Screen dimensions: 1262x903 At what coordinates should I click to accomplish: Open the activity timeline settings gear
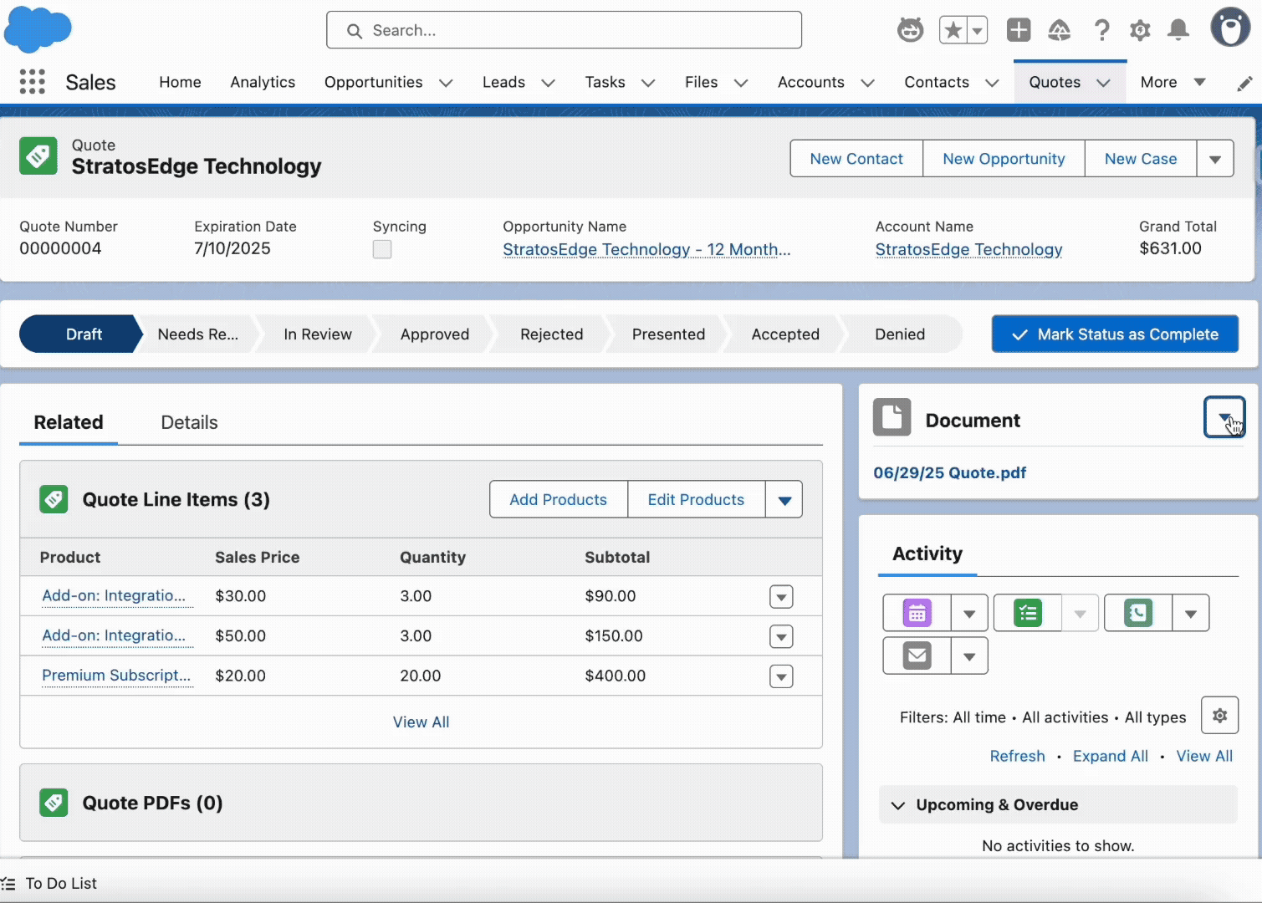point(1219,716)
